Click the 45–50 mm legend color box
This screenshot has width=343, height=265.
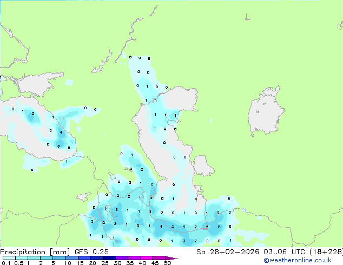[159, 258]
